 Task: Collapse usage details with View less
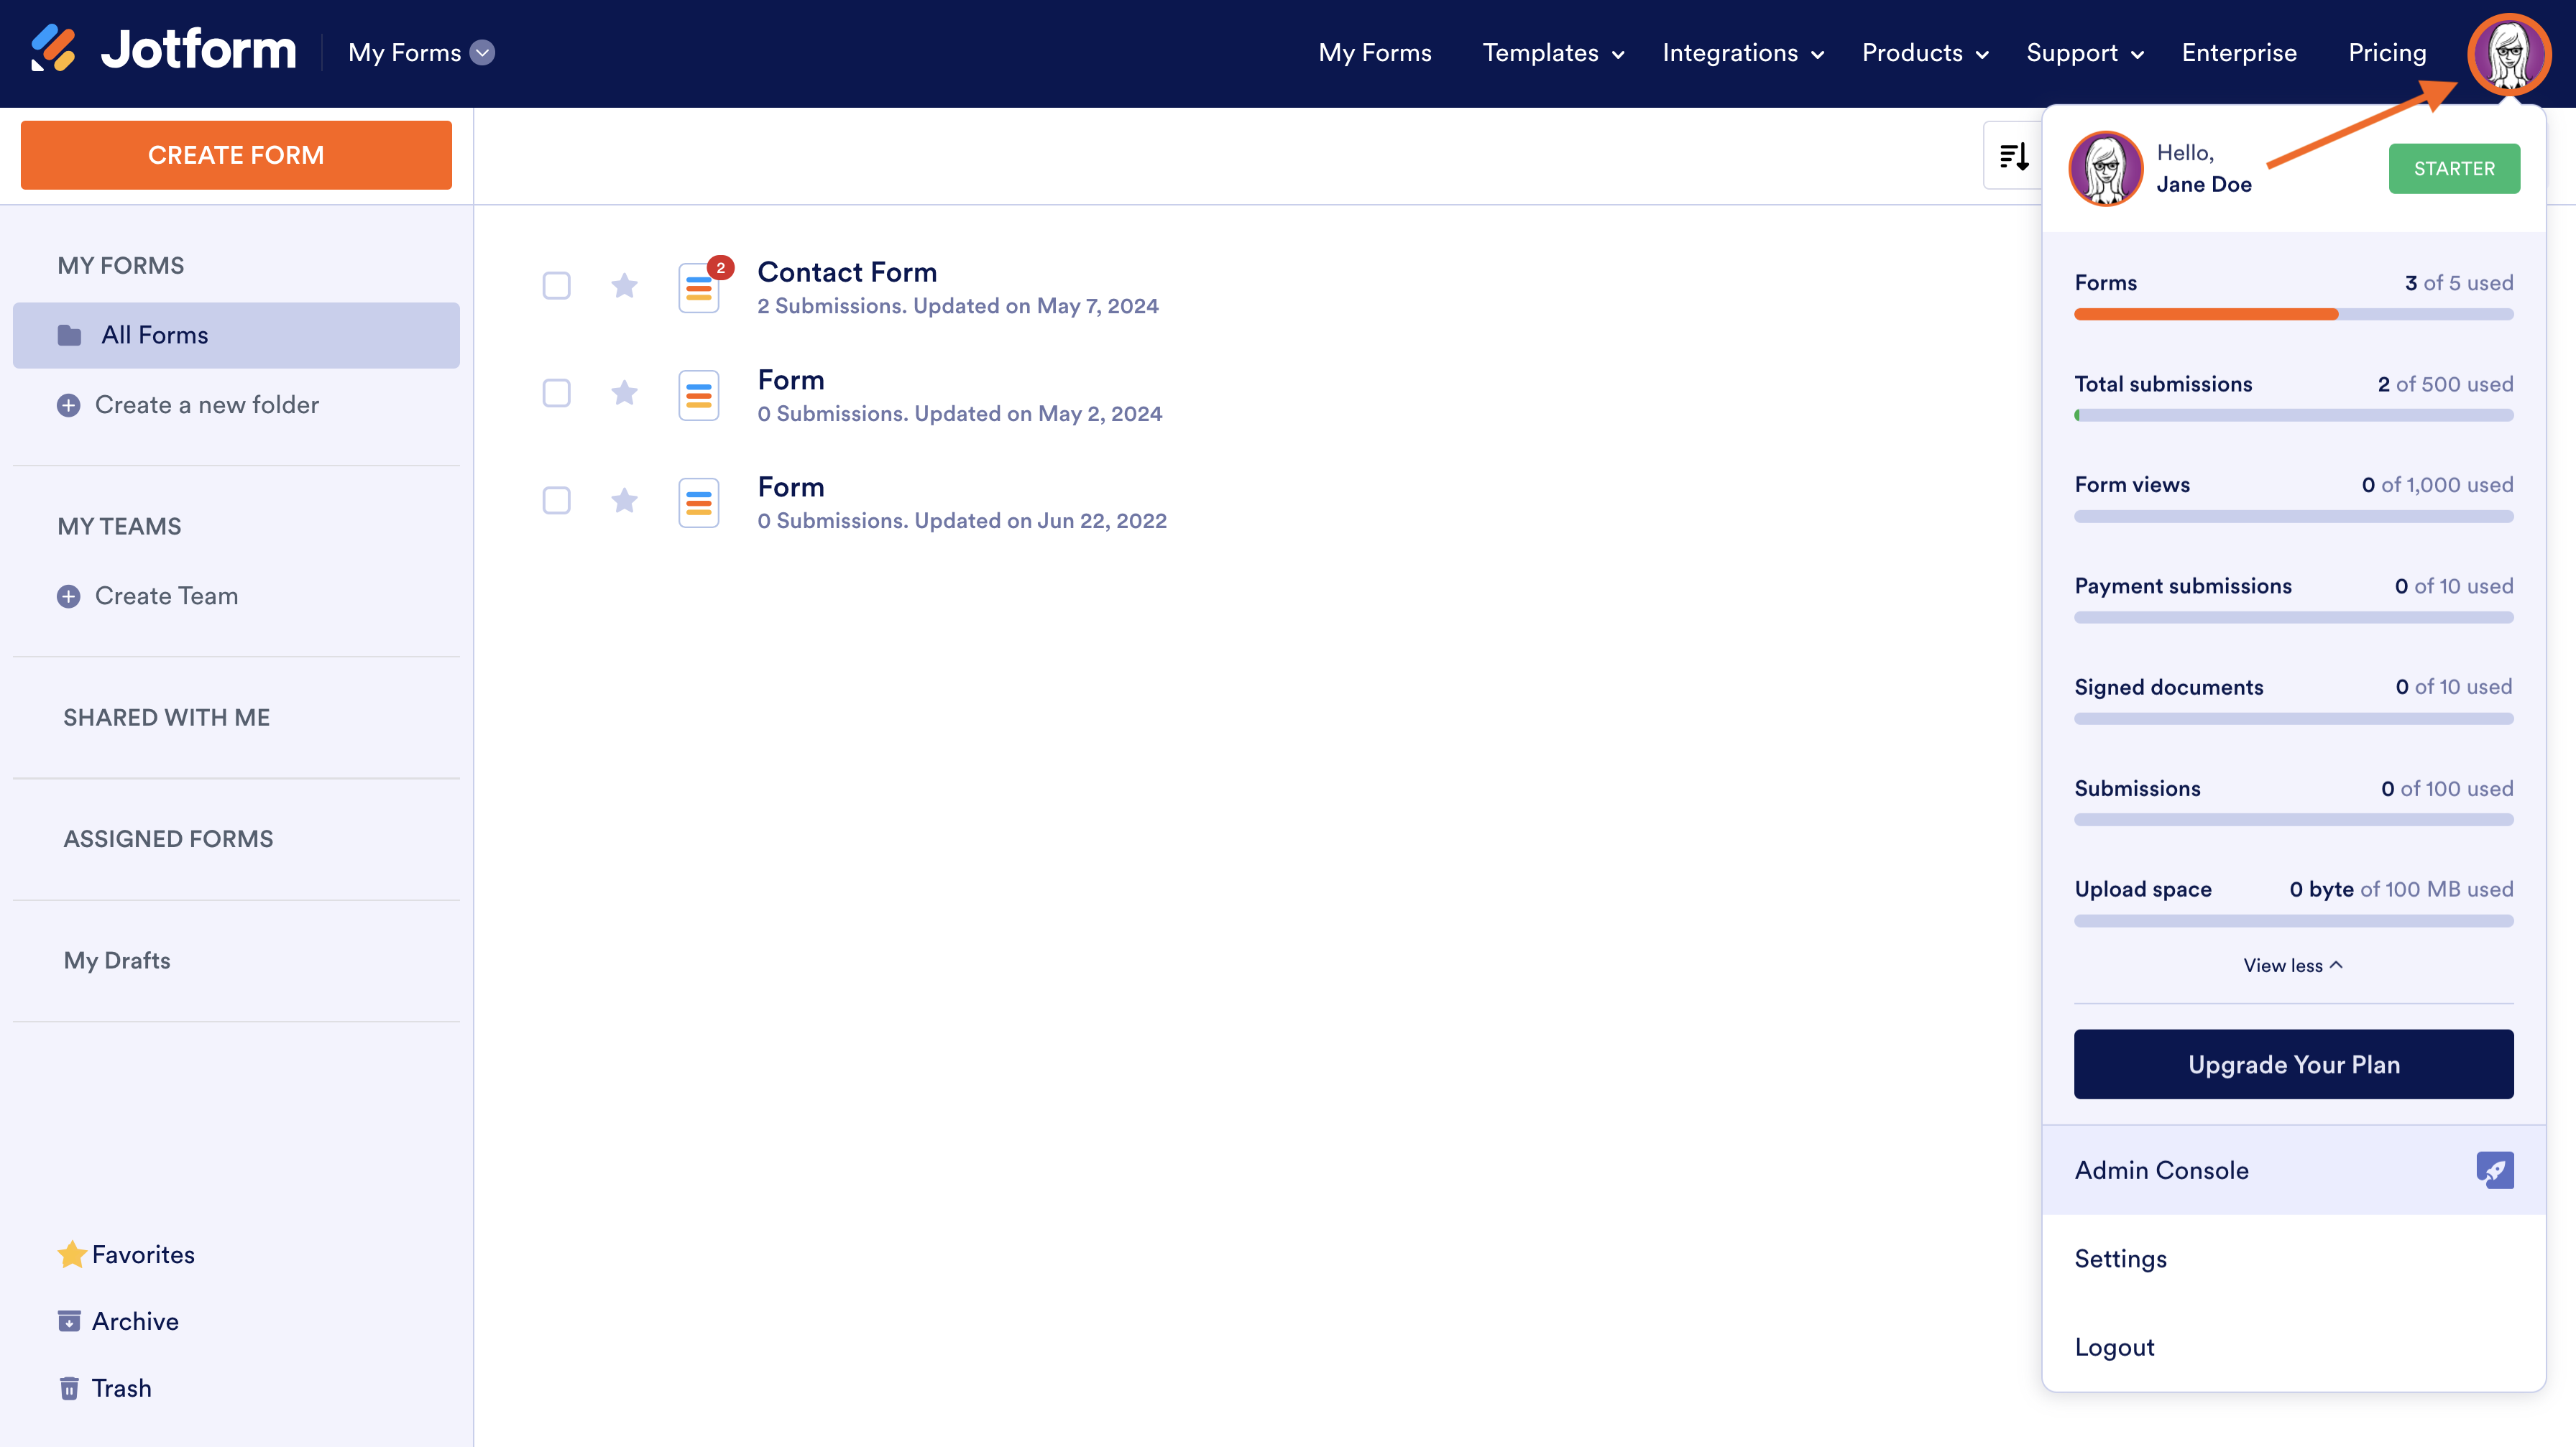[x=2292, y=966]
